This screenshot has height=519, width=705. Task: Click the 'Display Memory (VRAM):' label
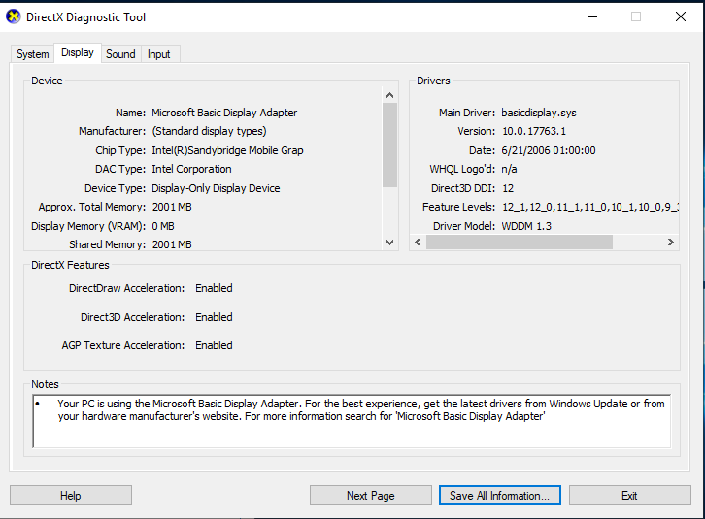[88, 226]
